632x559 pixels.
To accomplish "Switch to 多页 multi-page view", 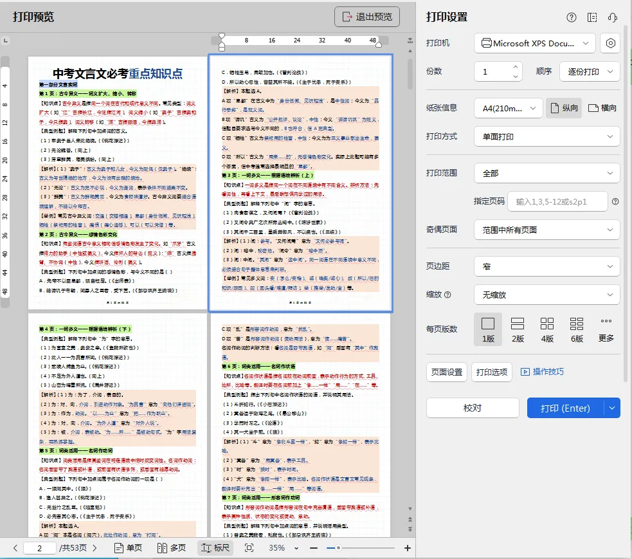I will pyautogui.click(x=171, y=548).
